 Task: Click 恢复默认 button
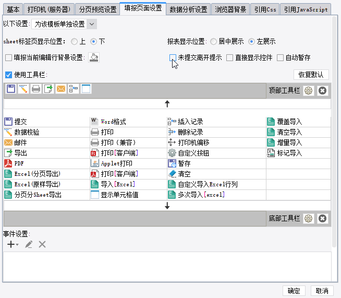coord(311,75)
